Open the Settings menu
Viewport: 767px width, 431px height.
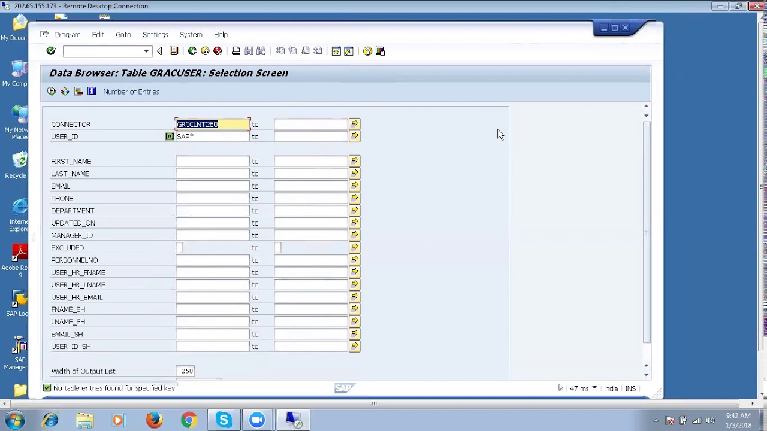pos(155,35)
